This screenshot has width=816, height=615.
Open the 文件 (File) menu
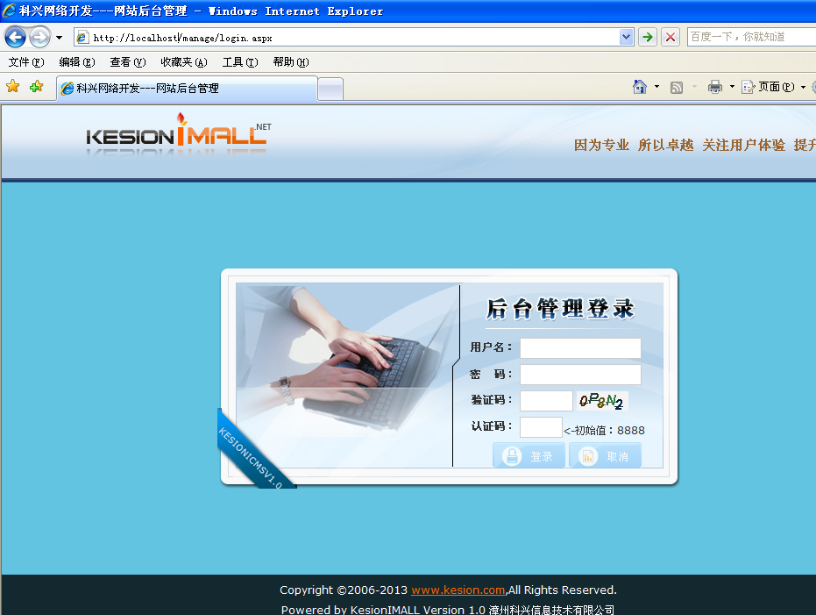[25, 62]
